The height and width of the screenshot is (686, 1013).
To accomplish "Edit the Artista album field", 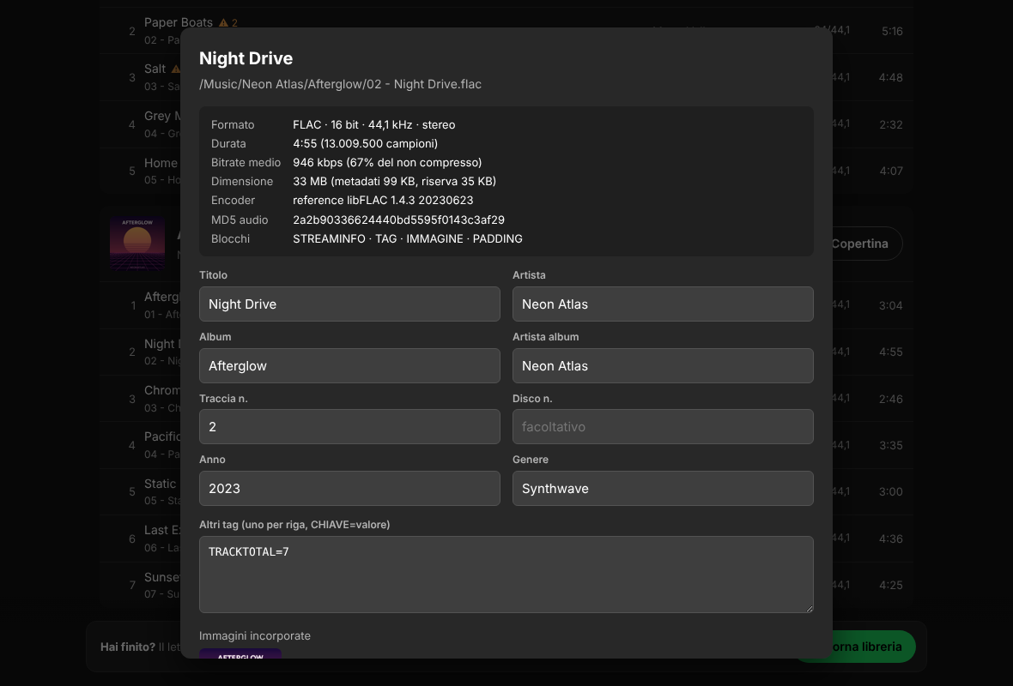I will pyautogui.click(x=663, y=366).
